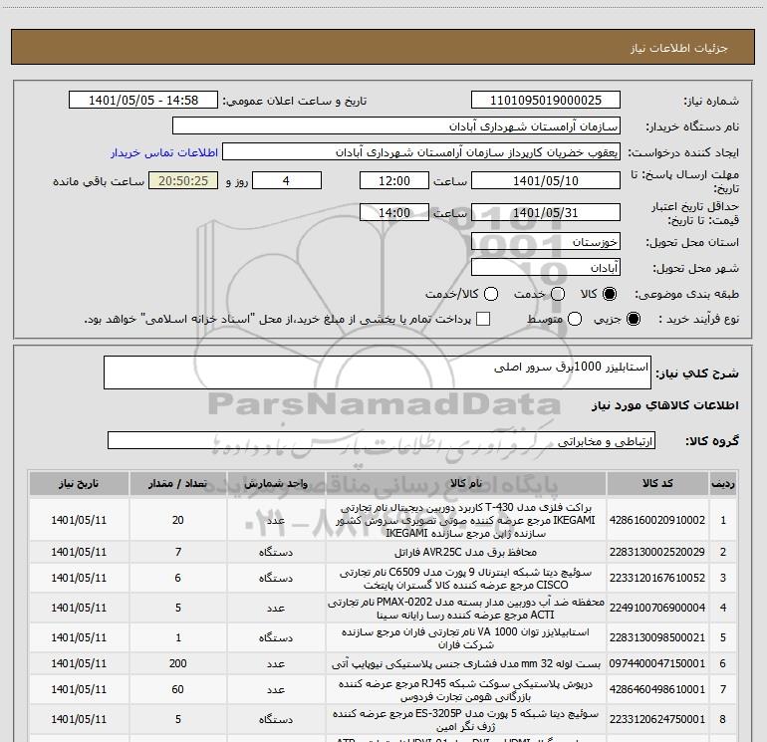Image resolution: width=767 pixels, height=742 pixels.
Task: Select item code 2233120624750001
Action: (x=657, y=719)
